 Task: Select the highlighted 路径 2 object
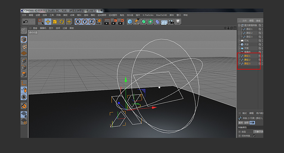point(247,60)
